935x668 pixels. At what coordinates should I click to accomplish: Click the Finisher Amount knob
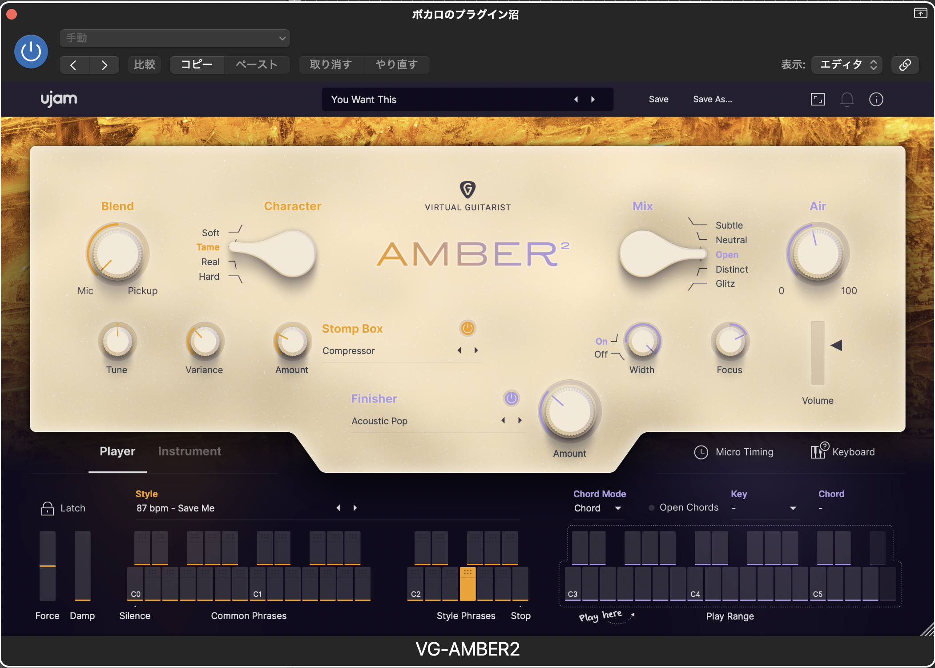[570, 411]
